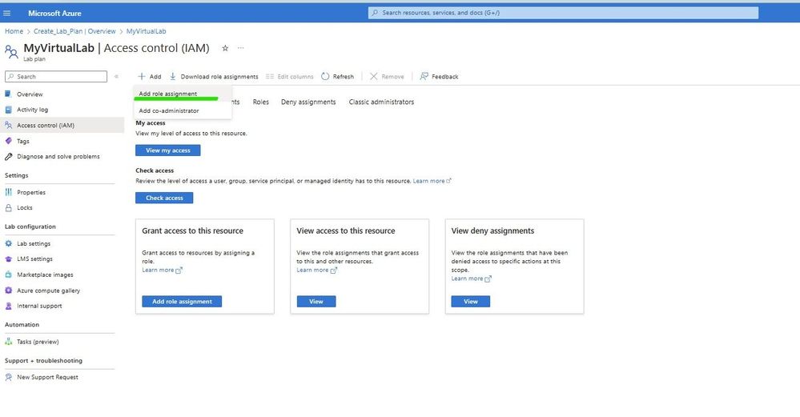The height and width of the screenshot is (417, 800).
Task: Click the plus Add icon in the toolbar
Action: [142, 77]
